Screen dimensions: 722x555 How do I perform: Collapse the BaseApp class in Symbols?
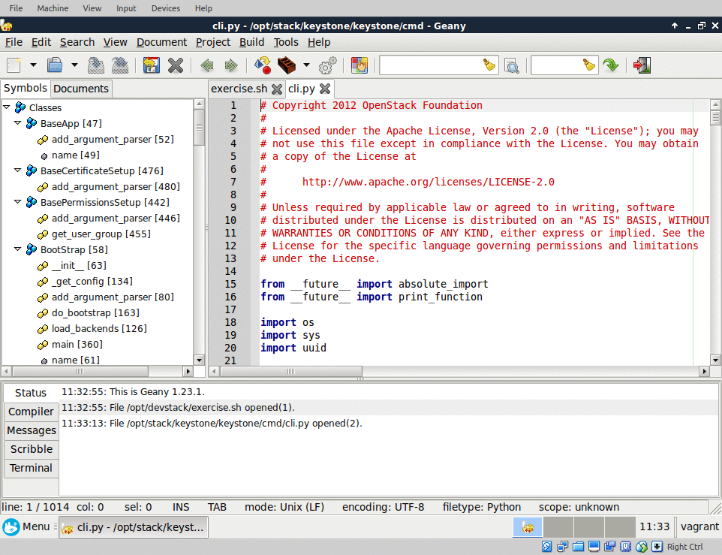point(19,123)
